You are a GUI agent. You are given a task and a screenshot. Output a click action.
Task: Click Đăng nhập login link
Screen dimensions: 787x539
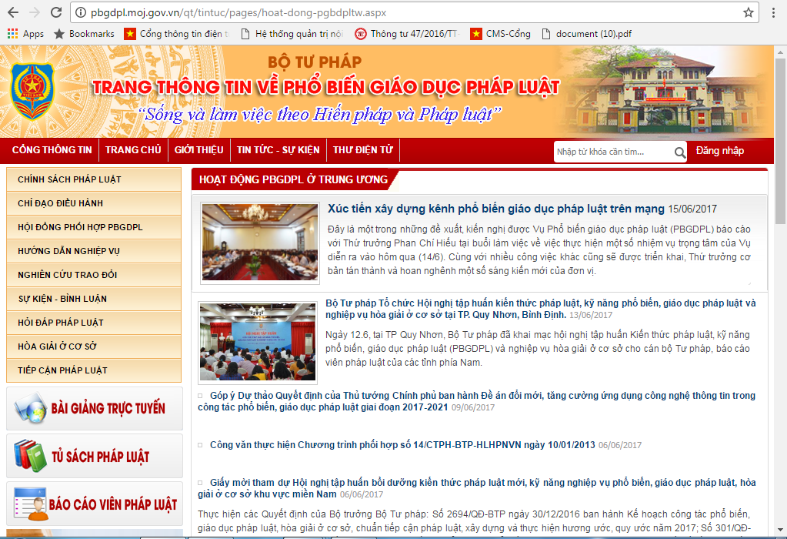click(x=719, y=151)
